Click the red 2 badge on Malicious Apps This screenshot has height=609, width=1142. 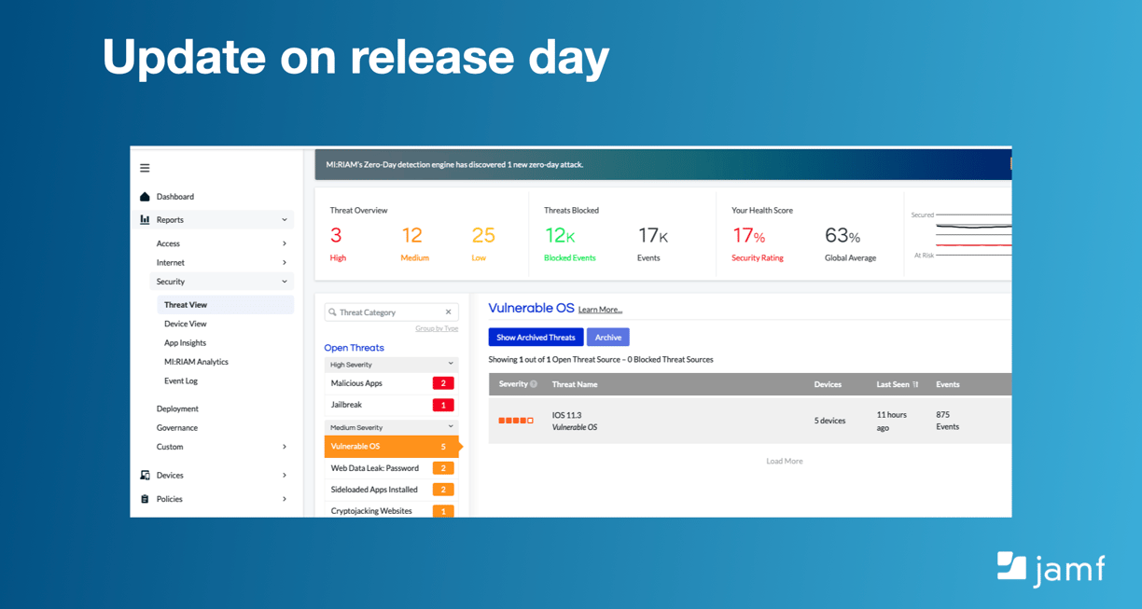click(443, 383)
